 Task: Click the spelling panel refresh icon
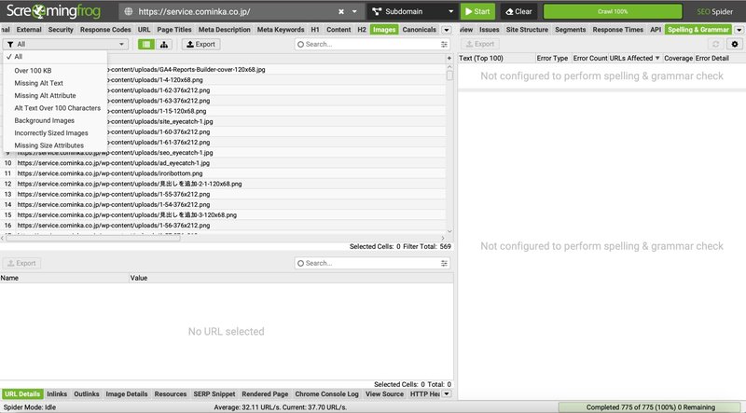pos(715,44)
